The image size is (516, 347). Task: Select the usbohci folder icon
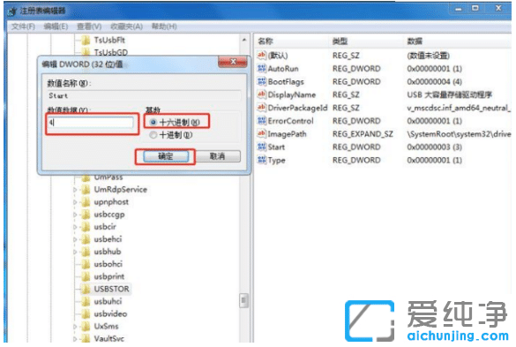tap(86, 264)
